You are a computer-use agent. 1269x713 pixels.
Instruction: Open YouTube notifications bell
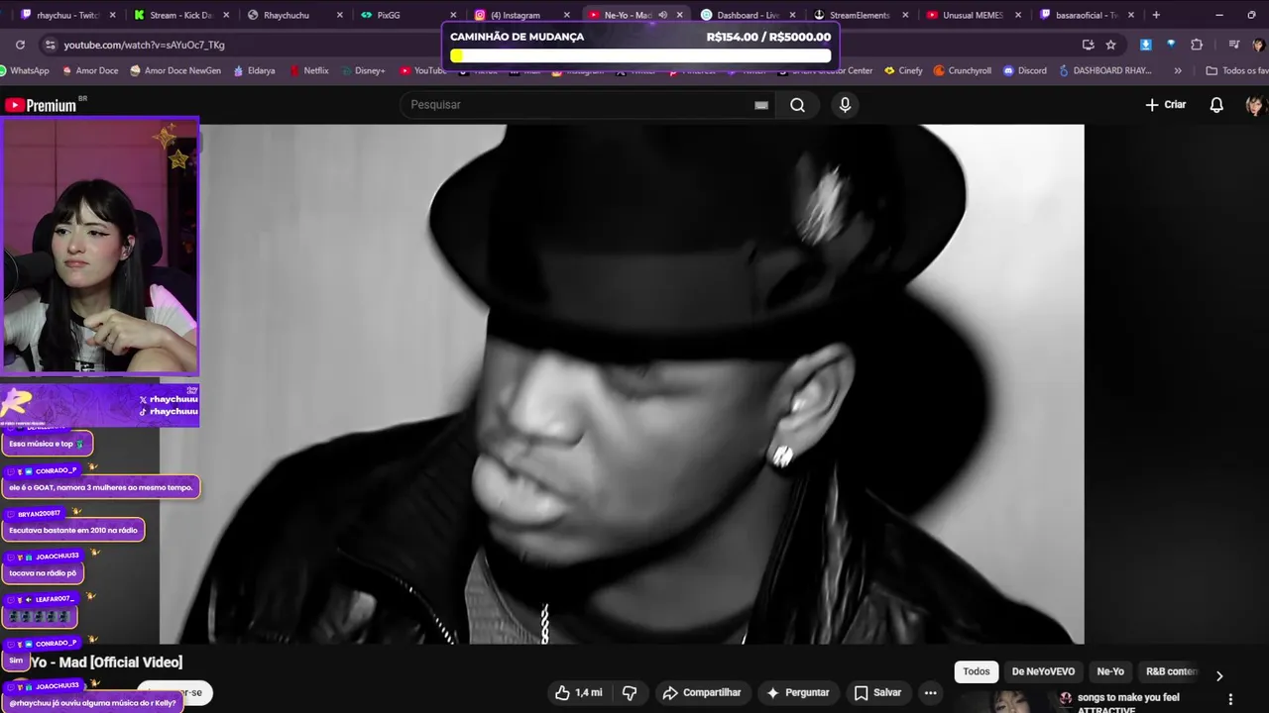(x=1216, y=105)
